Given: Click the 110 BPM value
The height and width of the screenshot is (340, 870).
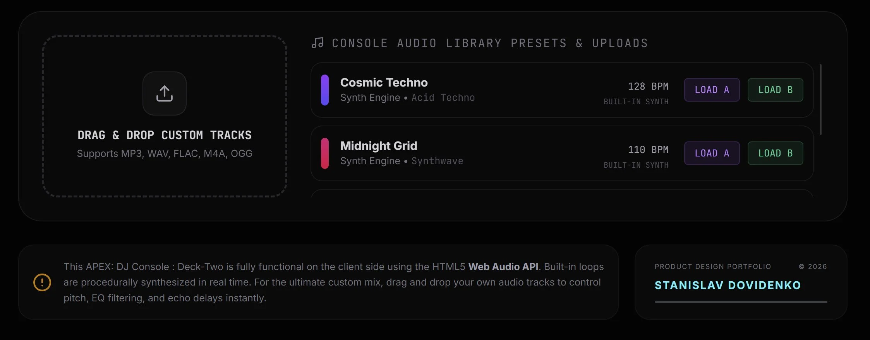Looking at the screenshot, I should 648,150.
